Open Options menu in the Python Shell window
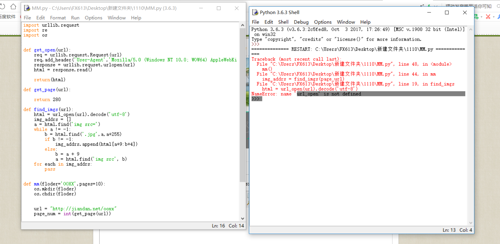This screenshot has height=244, width=500. point(323,22)
